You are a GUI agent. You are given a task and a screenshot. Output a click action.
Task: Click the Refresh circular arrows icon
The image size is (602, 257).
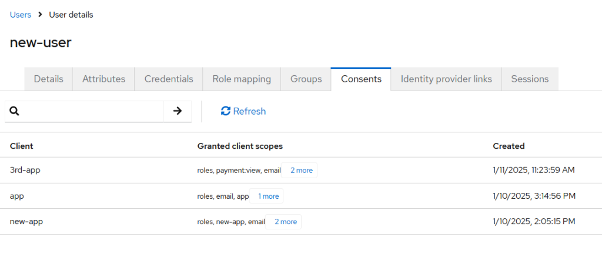[225, 111]
